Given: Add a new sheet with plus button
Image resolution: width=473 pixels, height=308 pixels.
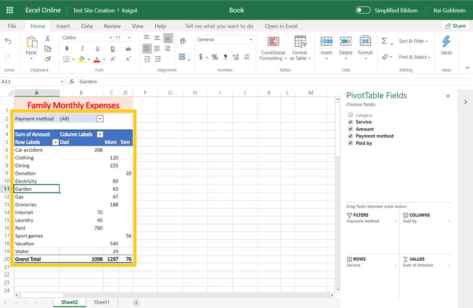Looking at the screenshot, I should [136, 303].
